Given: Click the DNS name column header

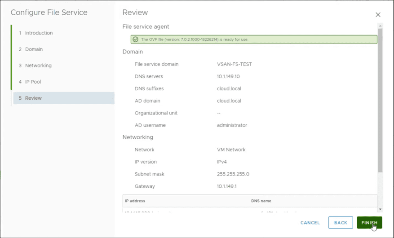Looking at the screenshot, I should point(261,201).
